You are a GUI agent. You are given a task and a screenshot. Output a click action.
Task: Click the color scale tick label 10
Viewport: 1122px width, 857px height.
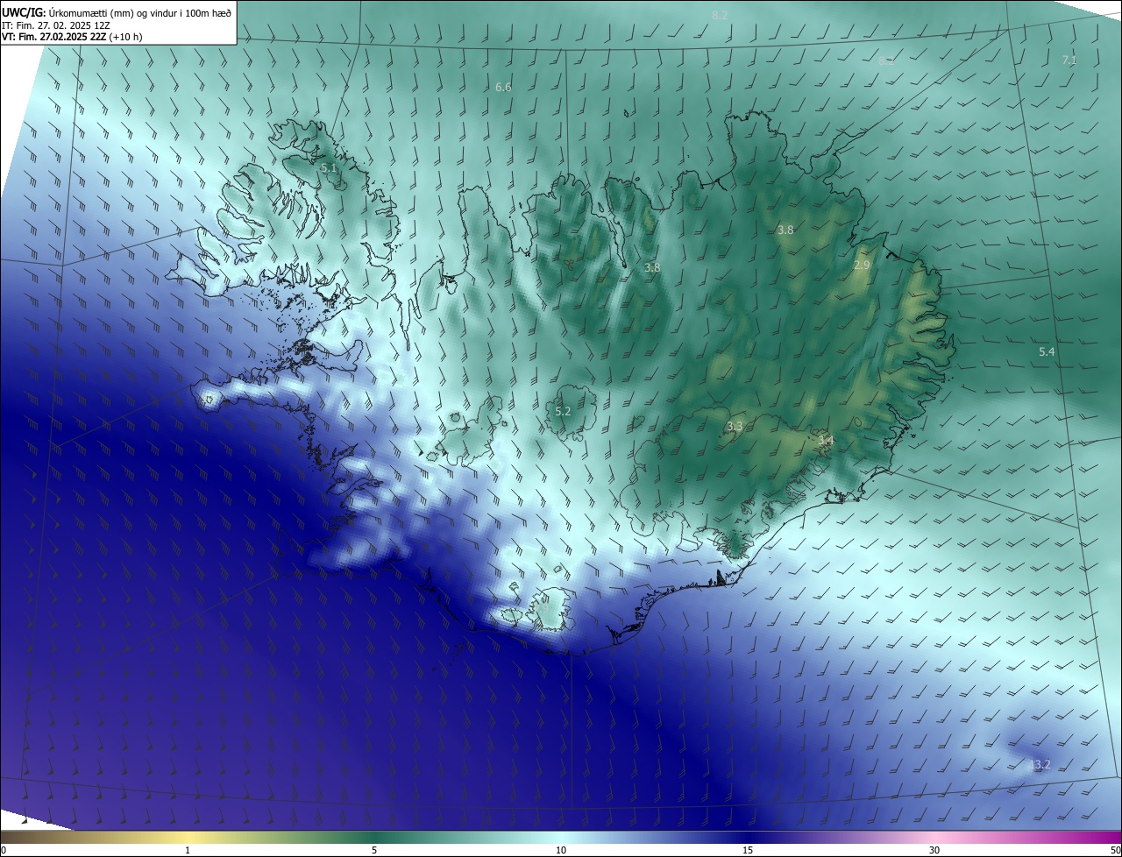(561, 850)
